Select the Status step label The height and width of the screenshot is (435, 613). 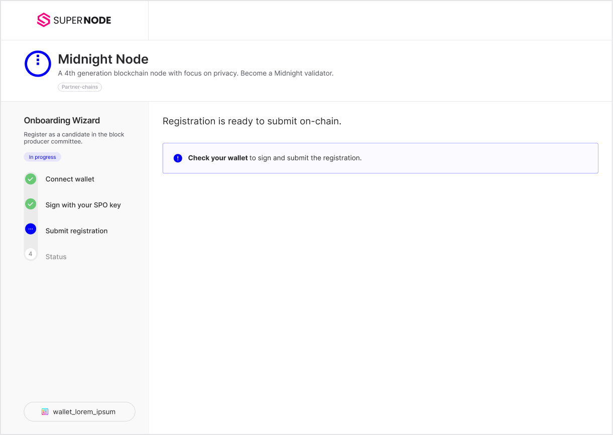56,257
